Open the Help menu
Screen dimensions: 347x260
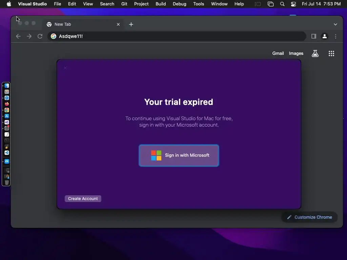(x=239, y=4)
